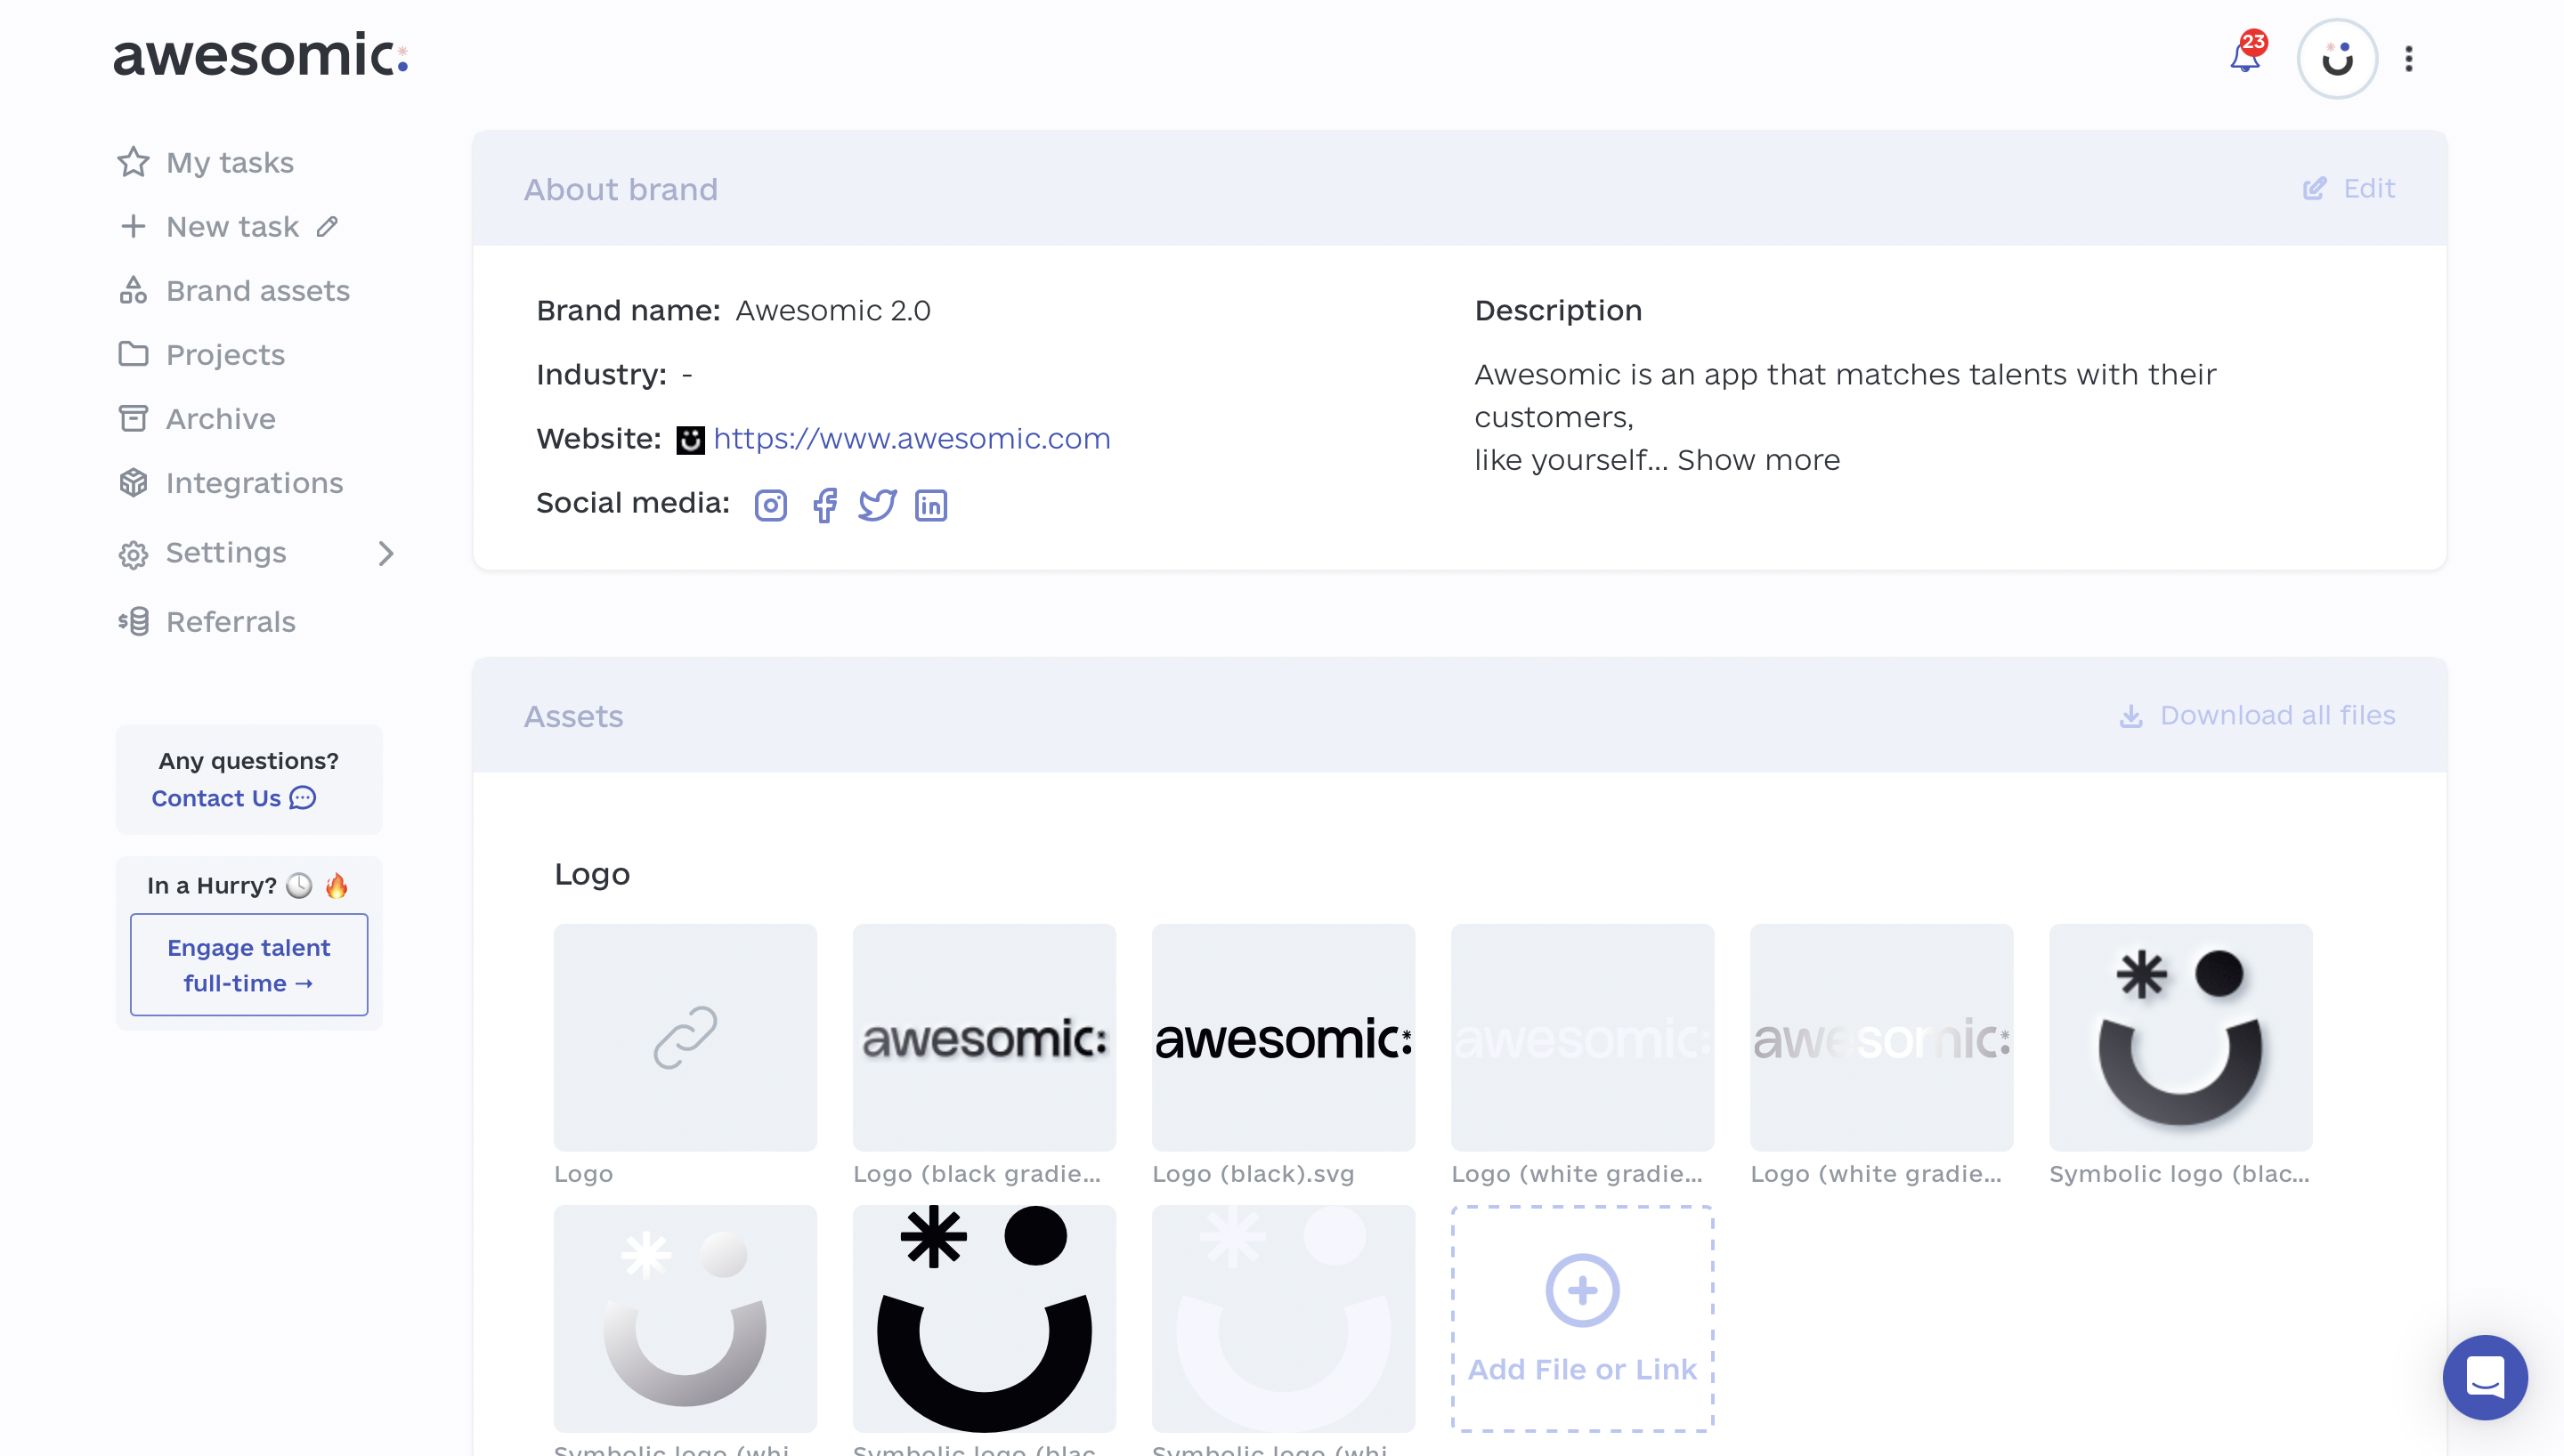
Task: Click the Awesomic avatar in the top bar
Action: coord(2337,58)
